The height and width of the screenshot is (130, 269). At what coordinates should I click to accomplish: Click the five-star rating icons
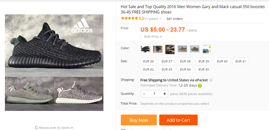[129, 19]
